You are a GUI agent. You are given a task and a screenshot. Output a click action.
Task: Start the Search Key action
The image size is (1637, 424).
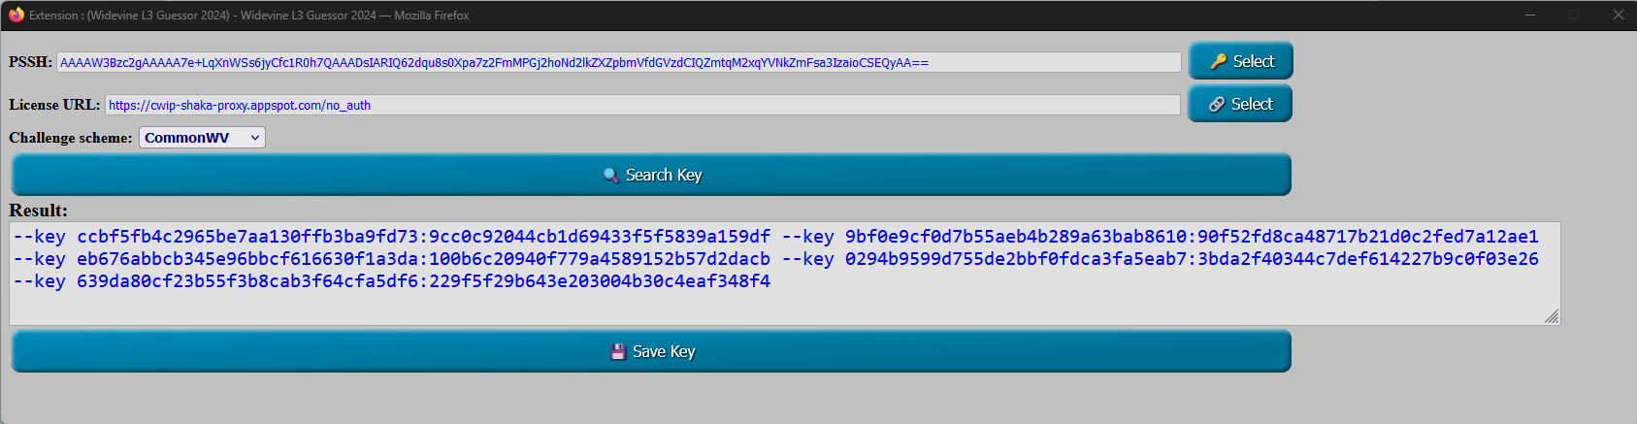pyautogui.click(x=651, y=175)
